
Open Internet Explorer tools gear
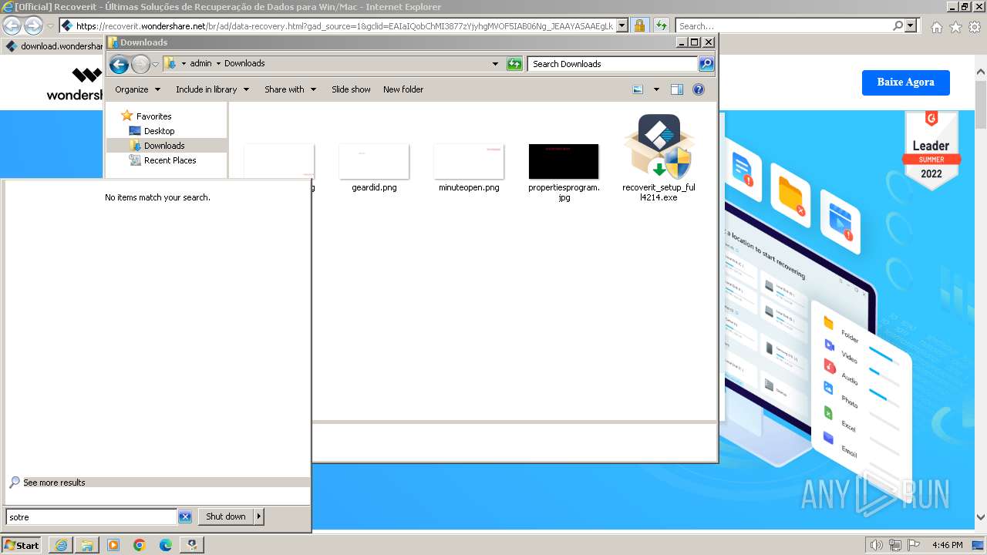coord(974,27)
